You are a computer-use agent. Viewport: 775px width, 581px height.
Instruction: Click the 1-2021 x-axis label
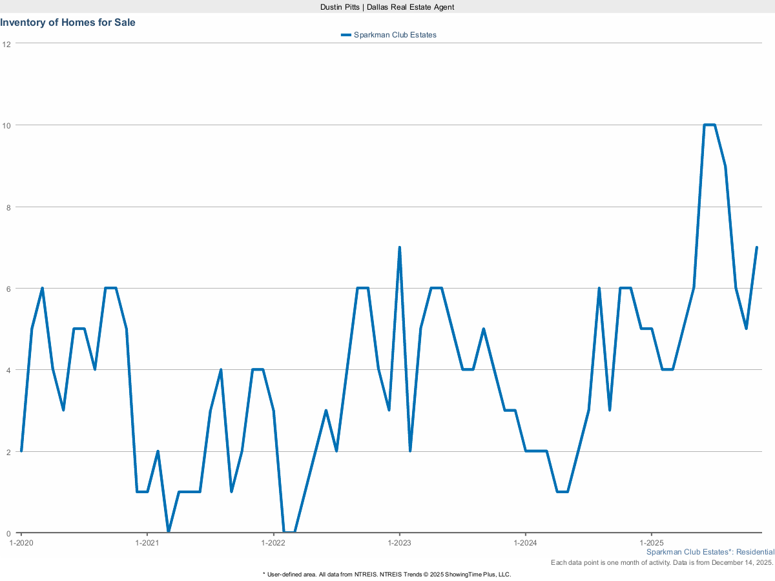[x=147, y=543]
